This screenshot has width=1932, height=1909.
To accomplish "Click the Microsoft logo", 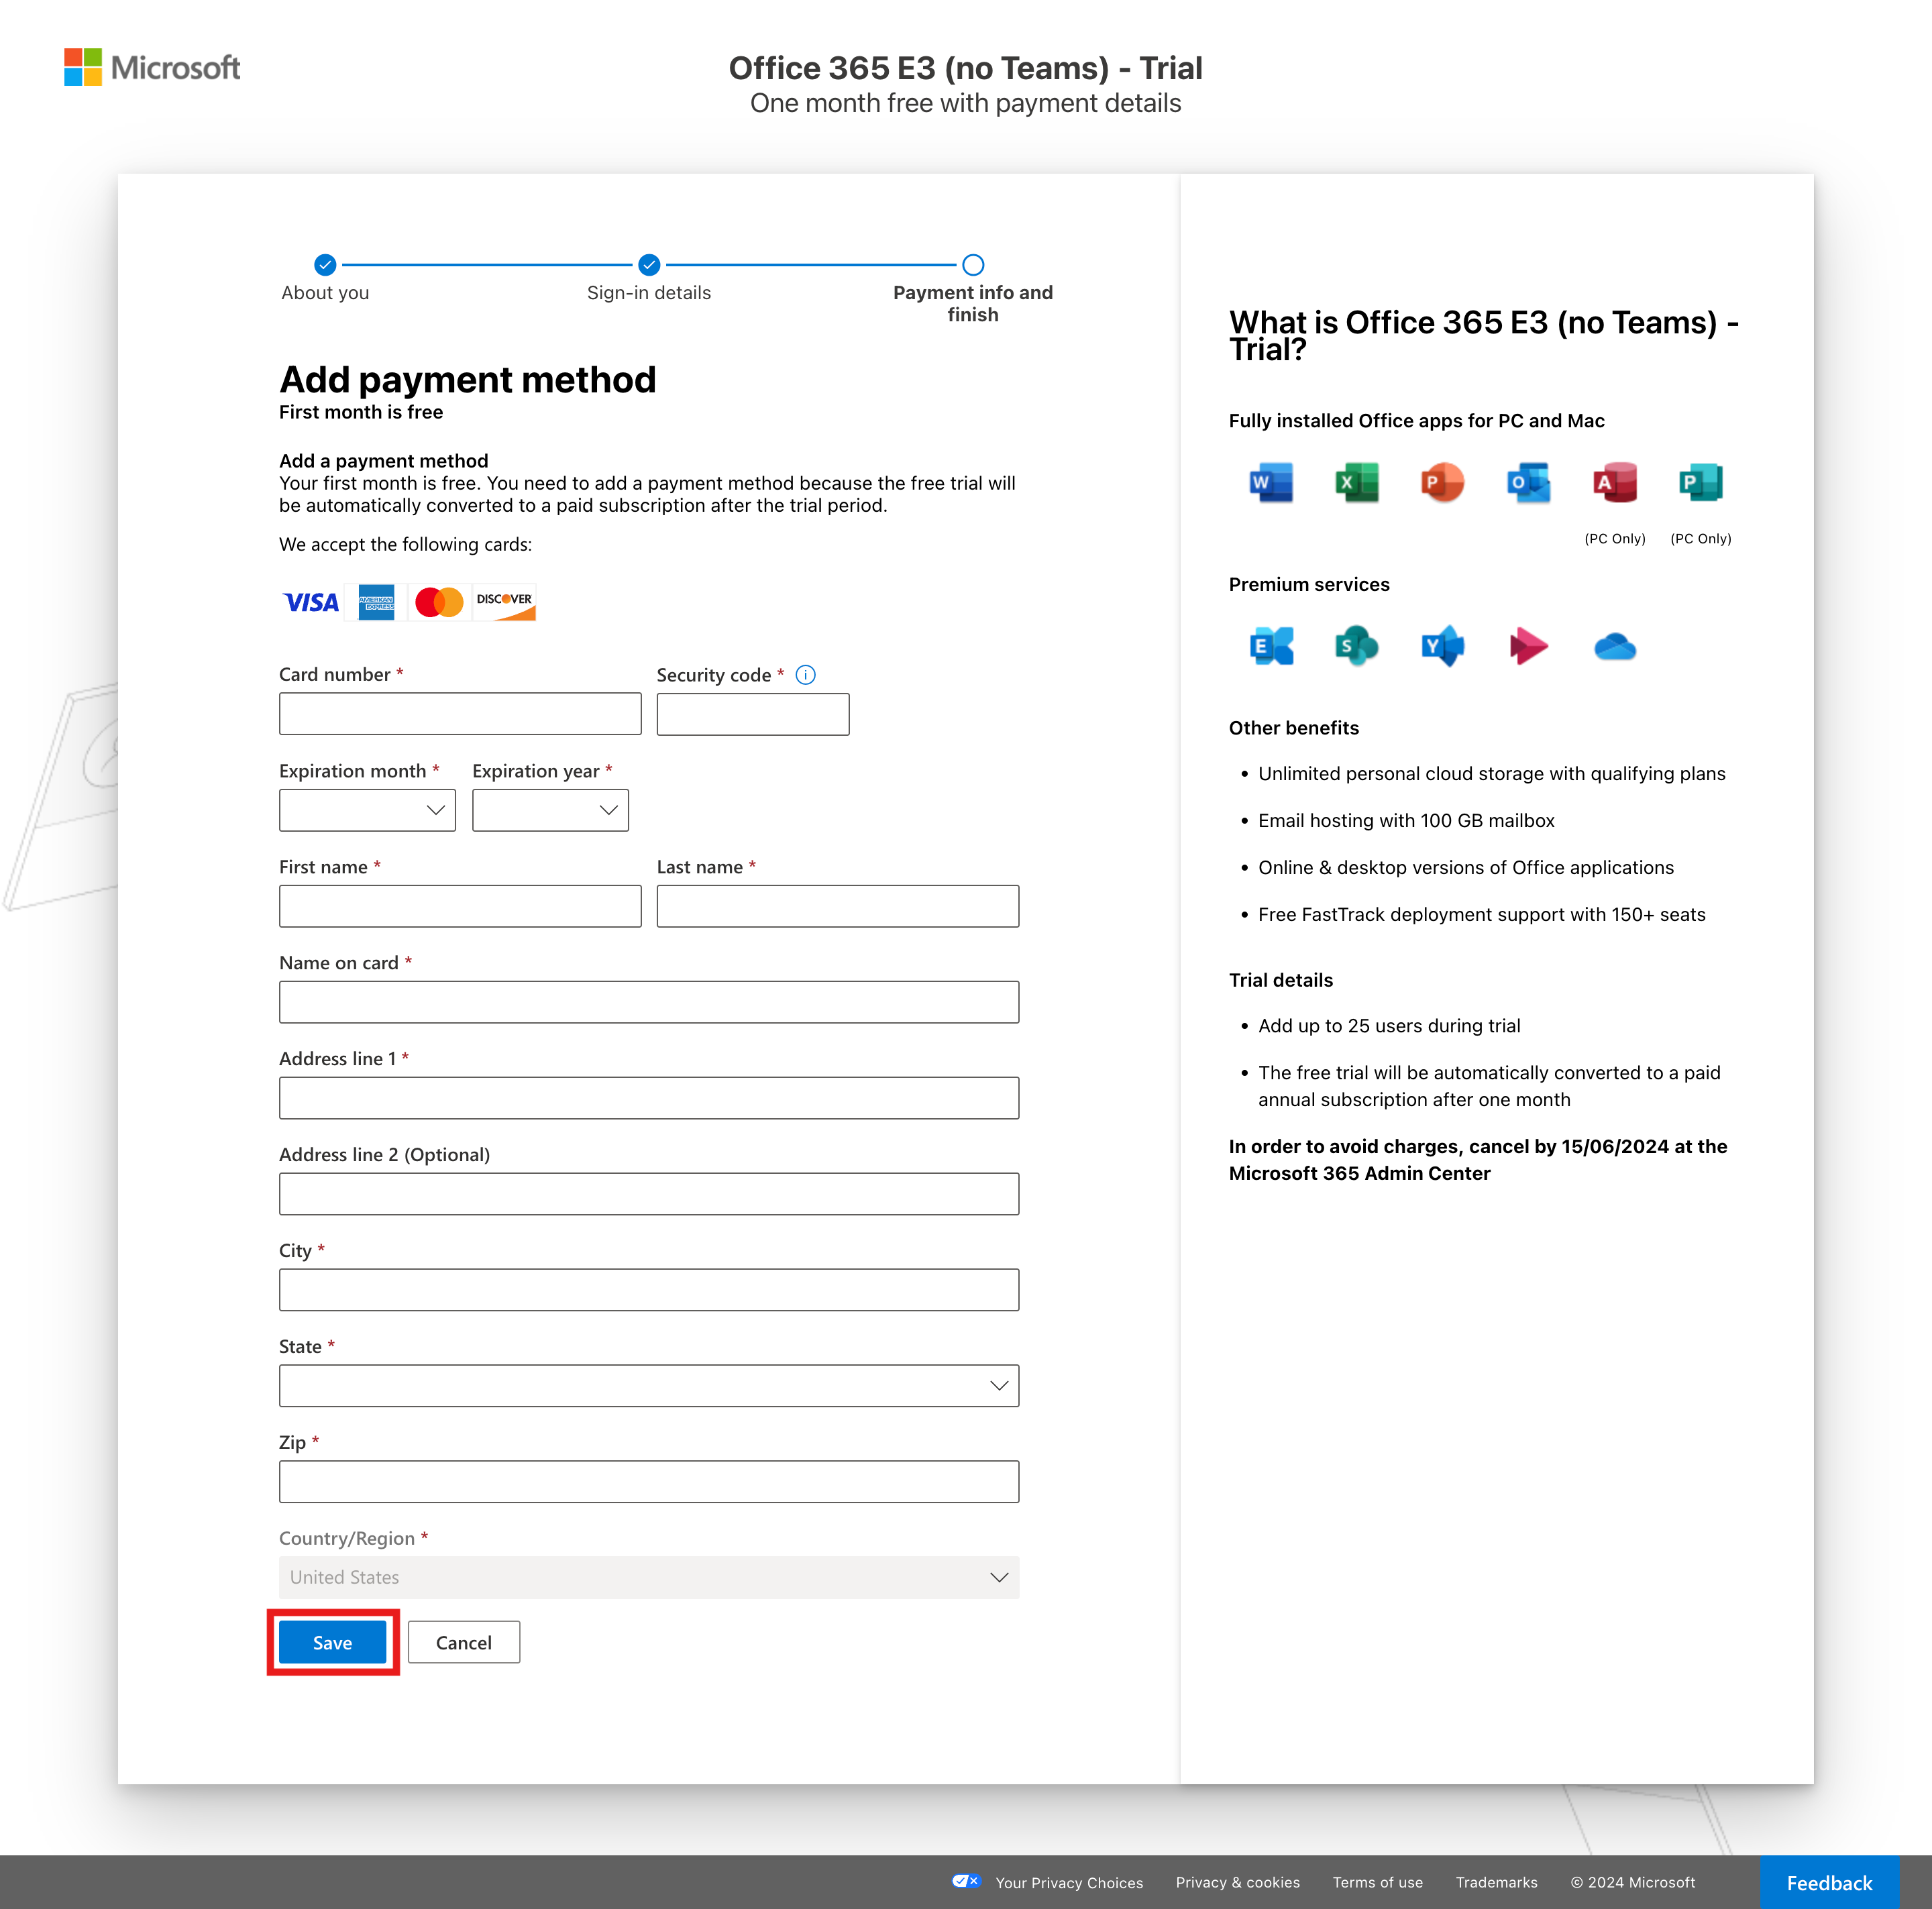I will [152, 67].
